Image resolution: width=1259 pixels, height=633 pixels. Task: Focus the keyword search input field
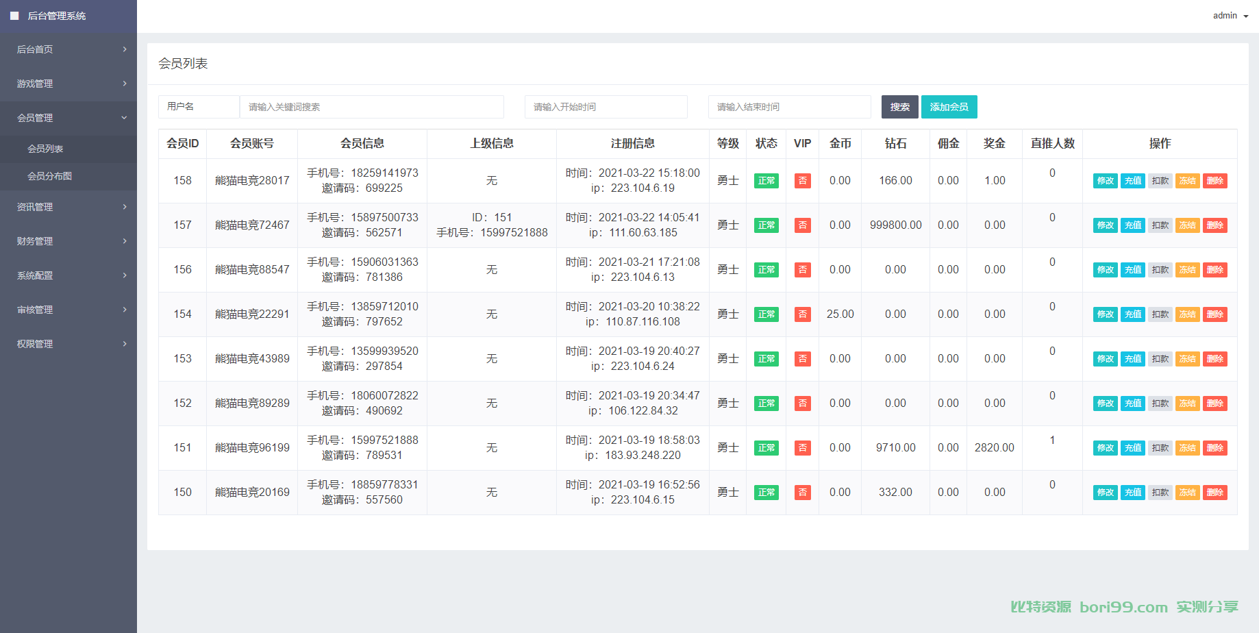[x=372, y=107]
